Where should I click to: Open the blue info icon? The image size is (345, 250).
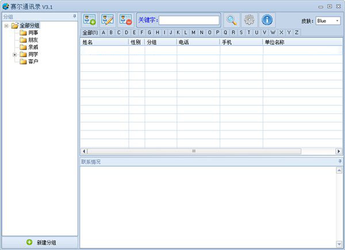tap(267, 20)
